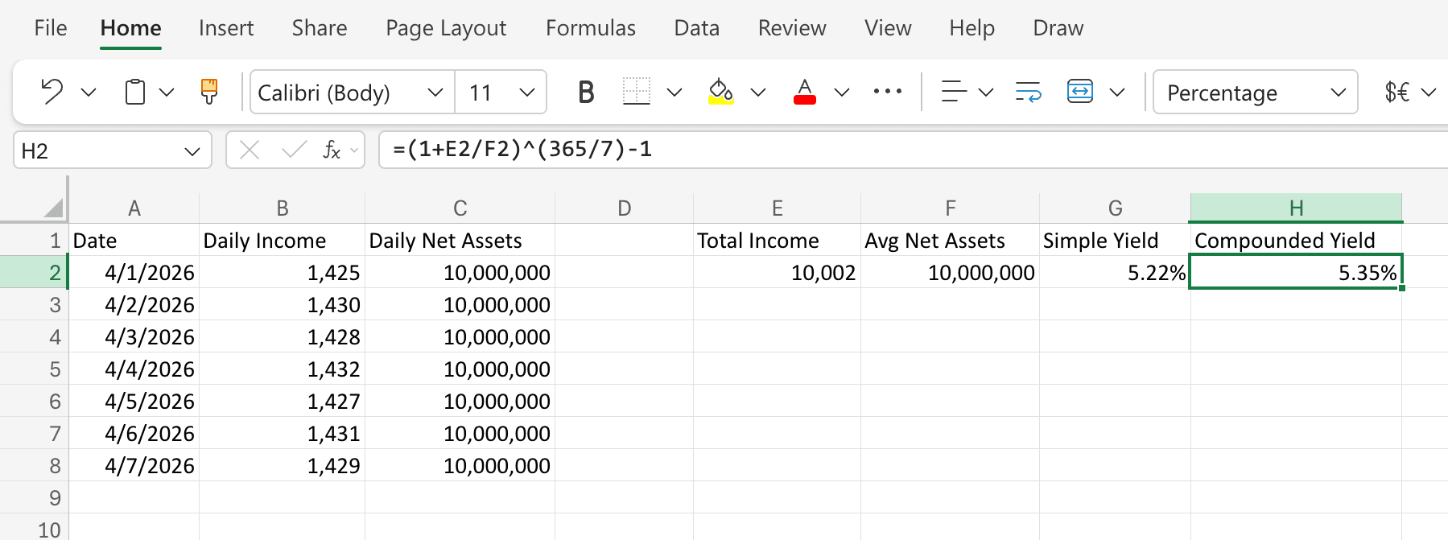Expand currency format dropdown arrow
This screenshot has width=1448, height=540.
click(x=1429, y=93)
